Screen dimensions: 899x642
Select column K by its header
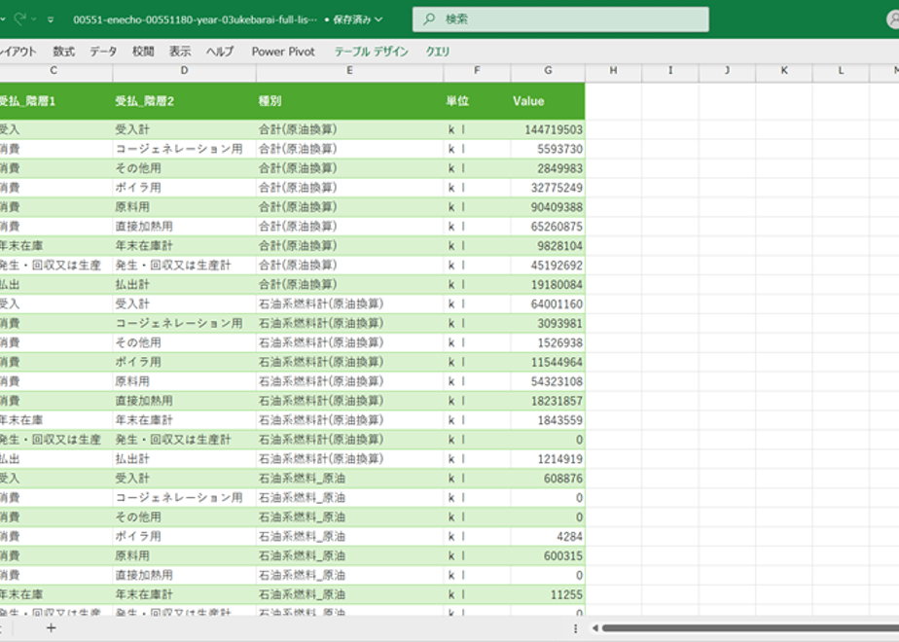pos(784,70)
